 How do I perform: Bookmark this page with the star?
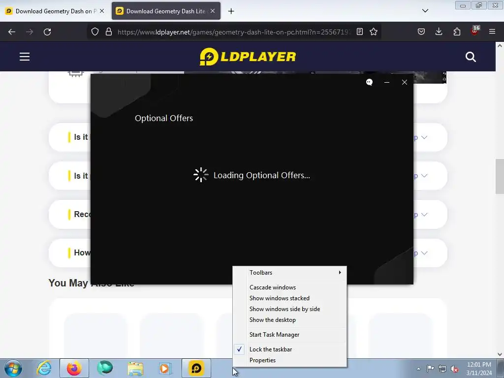tap(374, 31)
